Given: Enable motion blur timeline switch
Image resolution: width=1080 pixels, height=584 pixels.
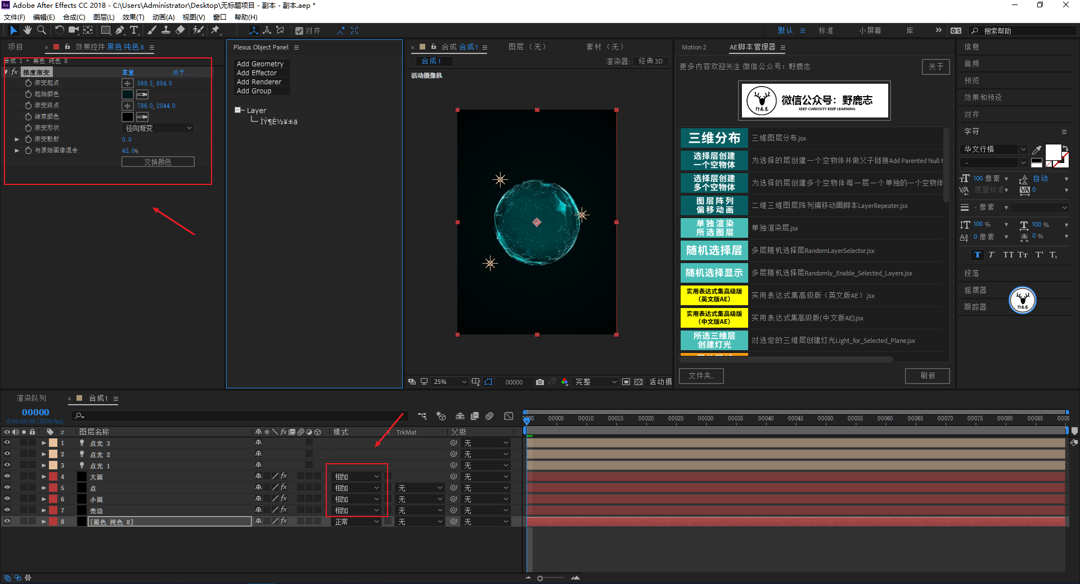Looking at the screenshot, I should 489,416.
